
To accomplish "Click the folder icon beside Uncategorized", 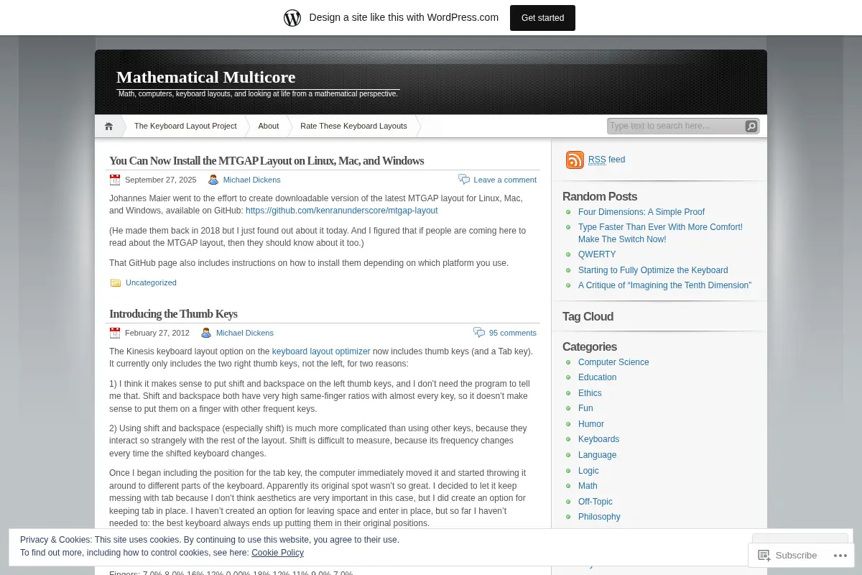I will [x=116, y=282].
